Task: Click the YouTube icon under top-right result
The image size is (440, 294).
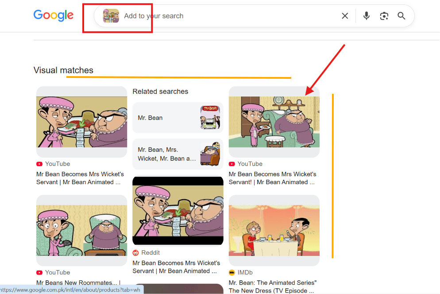Action: [232, 164]
